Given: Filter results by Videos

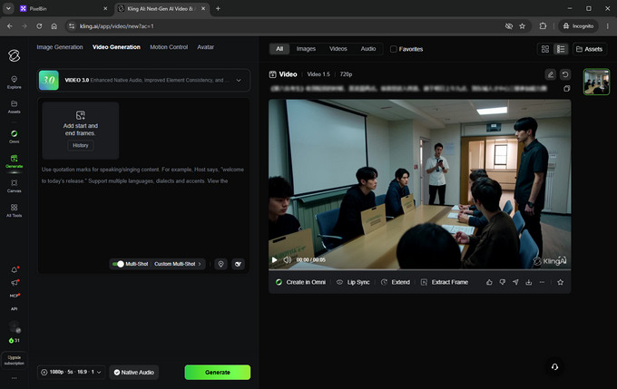Looking at the screenshot, I should tap(338, 49).
